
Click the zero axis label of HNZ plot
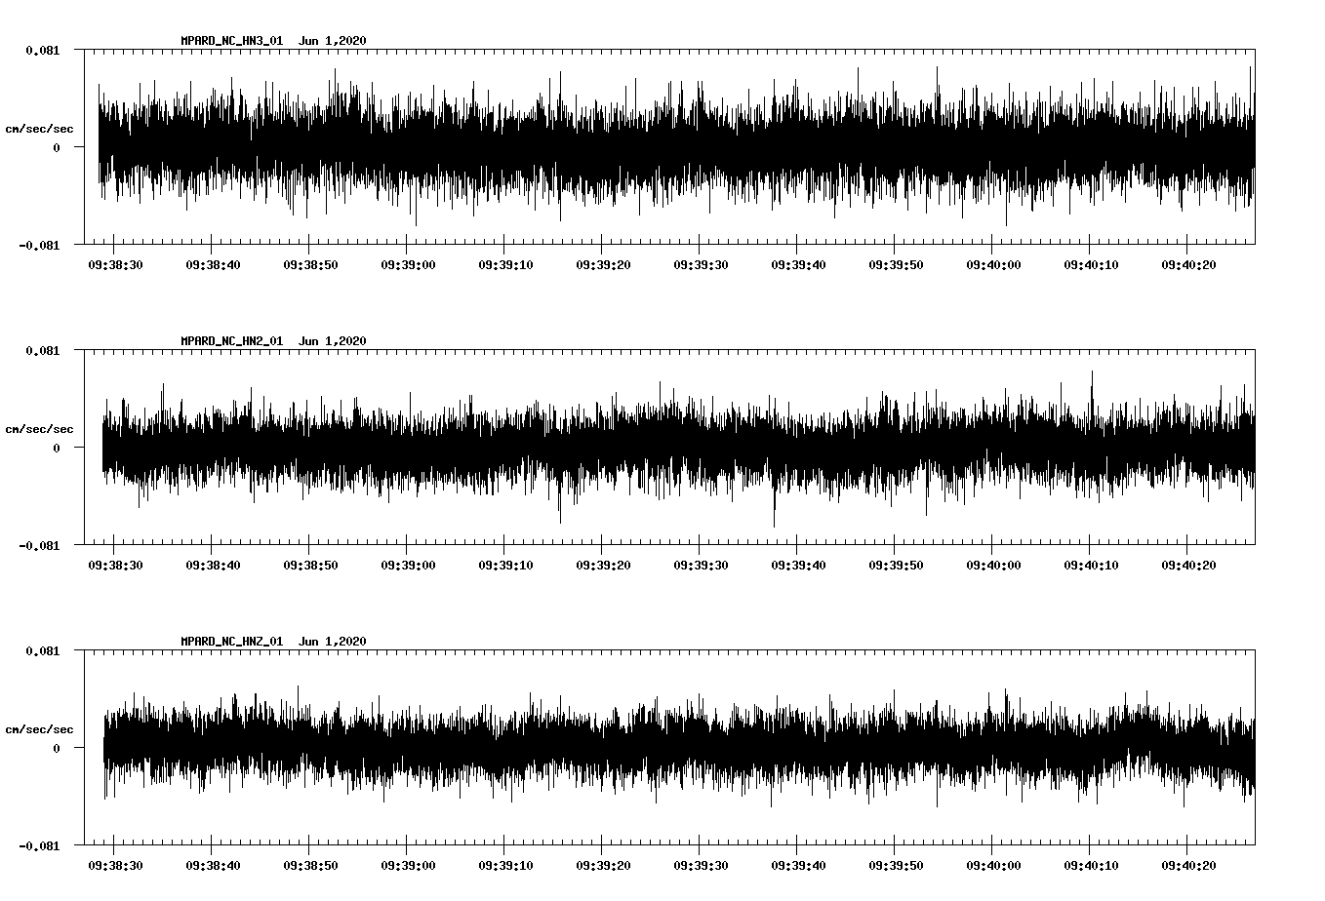[57, 749]
